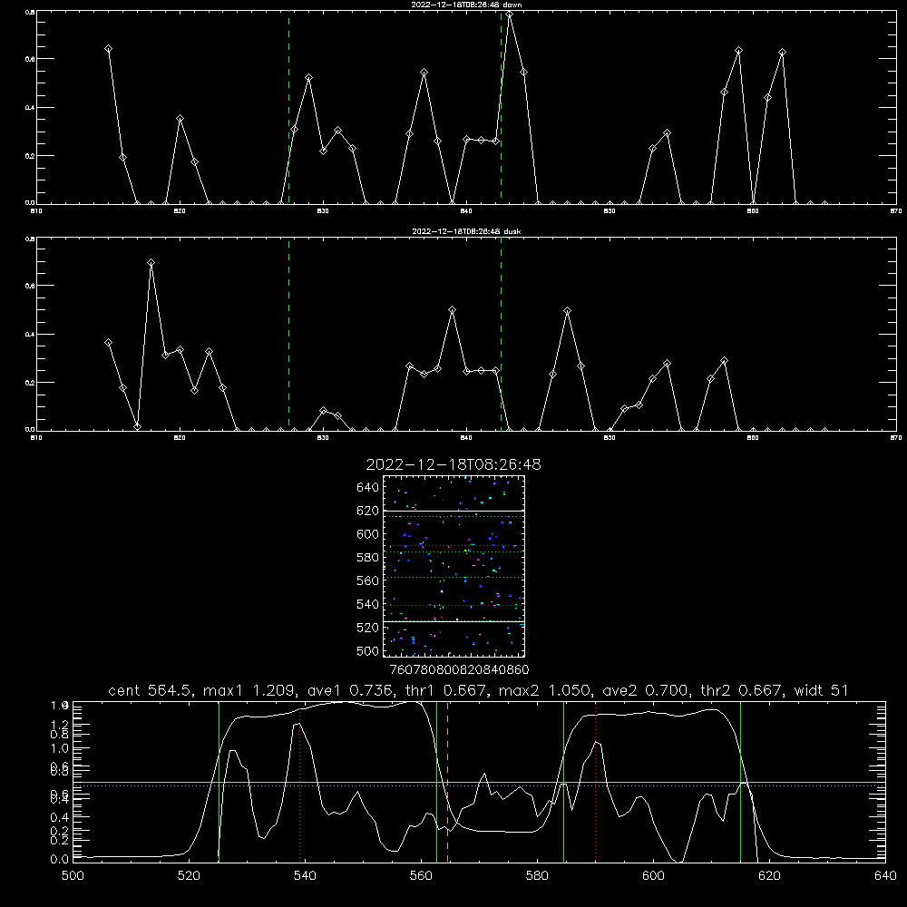Click the '600' y-axis label of scatter image
This screenshot has width=907, height=907.
pos(368,534)
